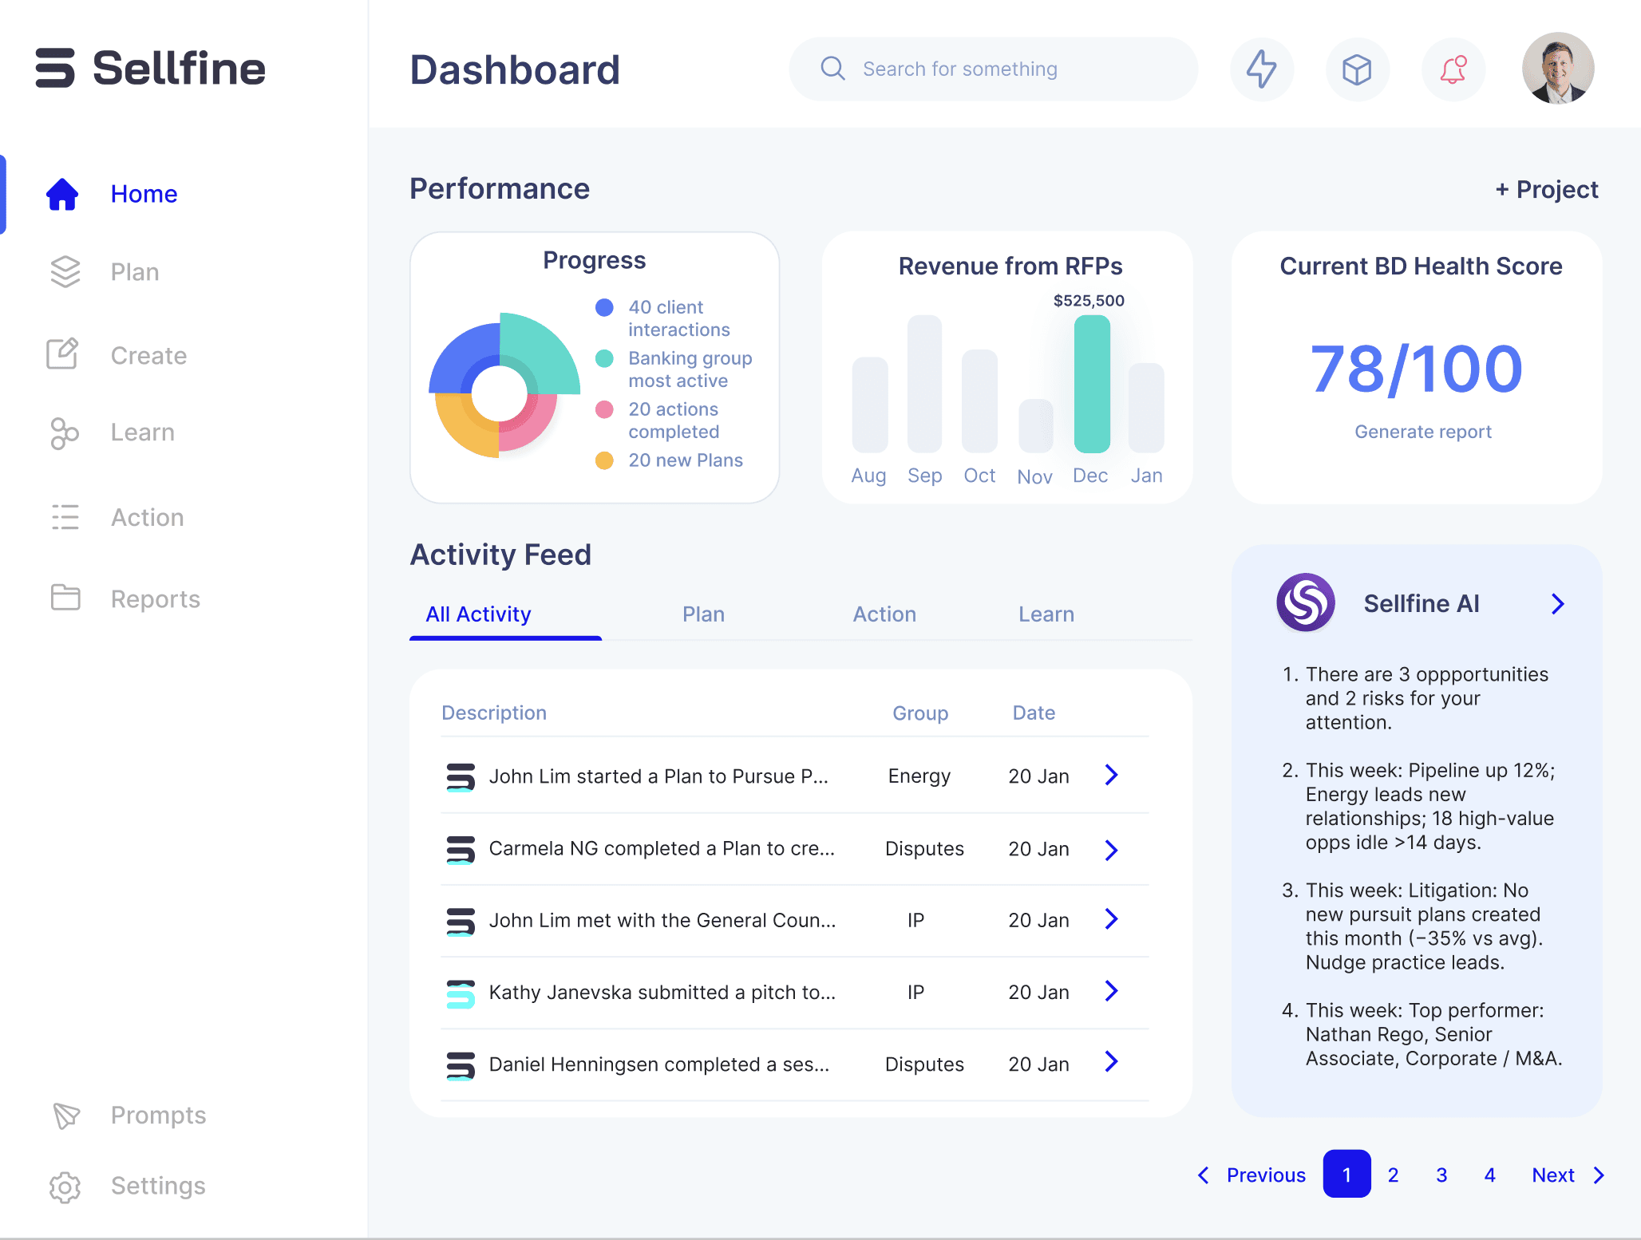Image resolution: width=1641 pixels, height=1240 pixels.
Task: Click the Generate report link
Action: [x=1422, y=432]
